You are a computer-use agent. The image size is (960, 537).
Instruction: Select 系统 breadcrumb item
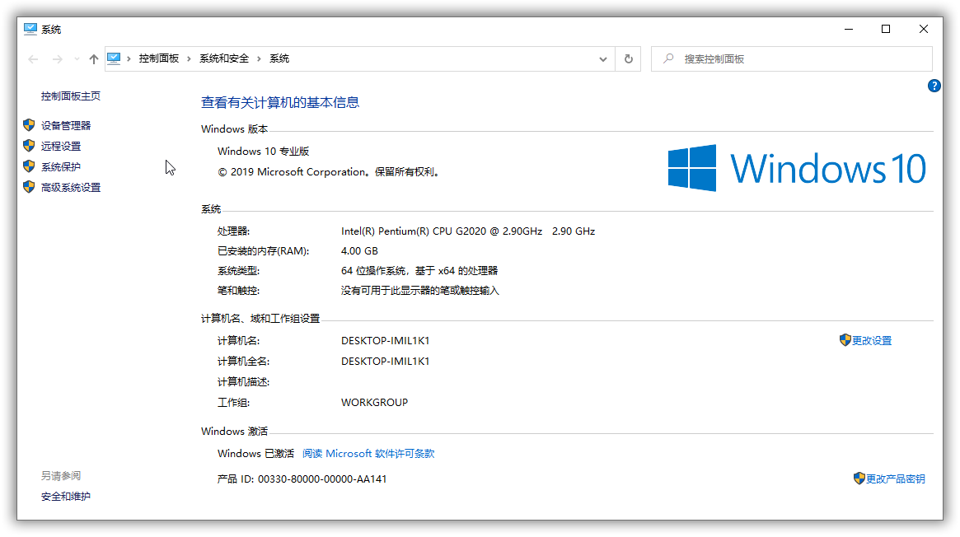click(279, 58)
